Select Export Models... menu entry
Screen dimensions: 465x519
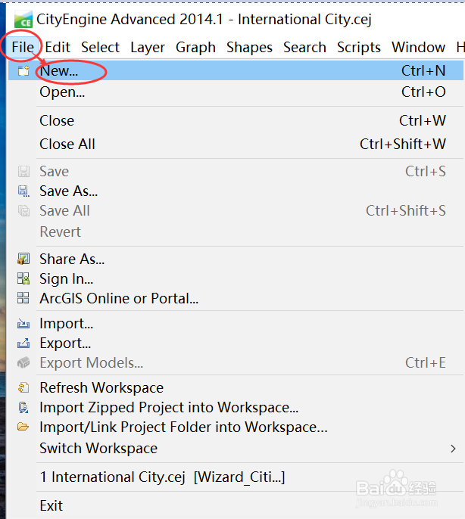pyautogui.click(x=236, y=363)
